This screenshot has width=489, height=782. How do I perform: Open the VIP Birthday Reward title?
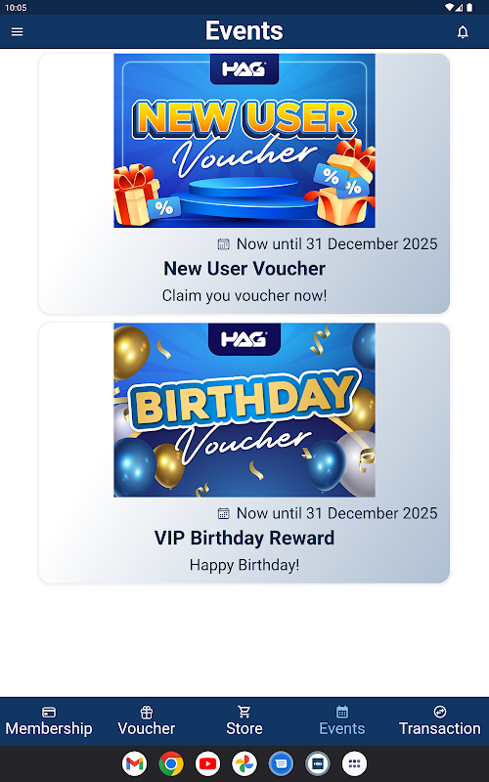click(244, 538)
